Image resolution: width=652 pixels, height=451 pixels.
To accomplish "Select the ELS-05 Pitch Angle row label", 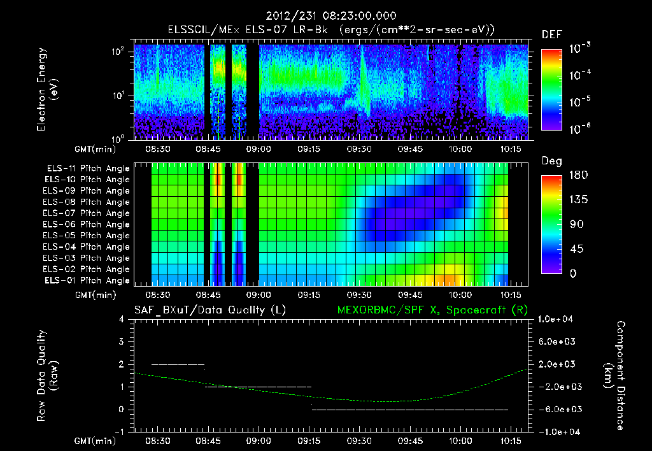I will click(x=87, y=236).
